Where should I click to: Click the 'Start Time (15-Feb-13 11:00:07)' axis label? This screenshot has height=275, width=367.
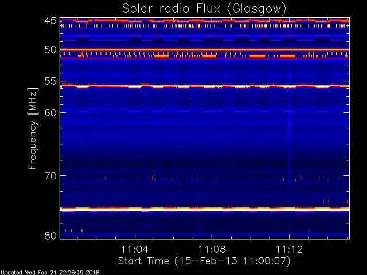pos(204,261)
